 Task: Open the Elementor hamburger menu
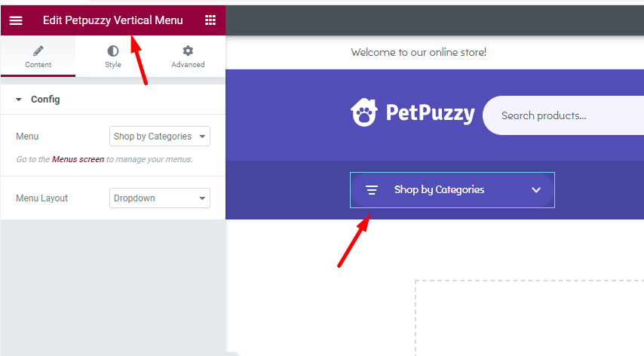(x=16, y=20)
